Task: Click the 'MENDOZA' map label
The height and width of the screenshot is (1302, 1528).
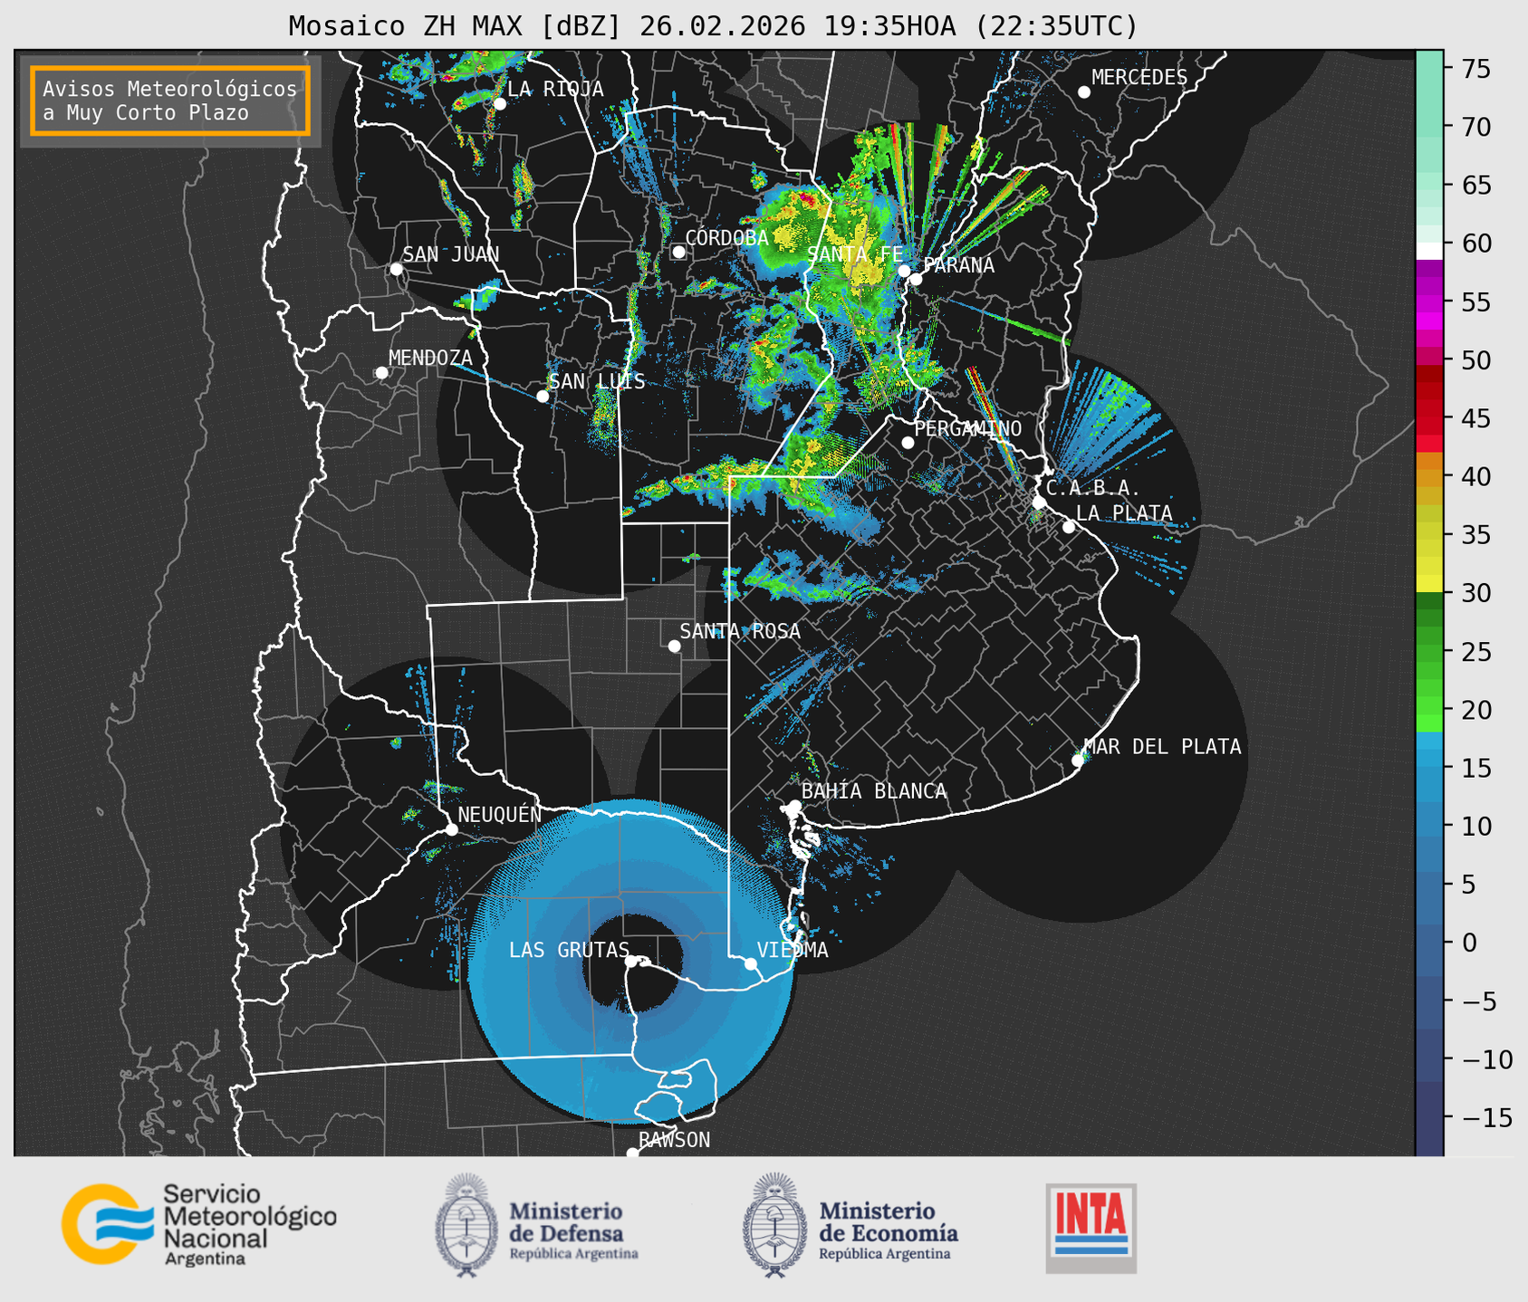Action: pyautogui.click(x=430, y=358)
